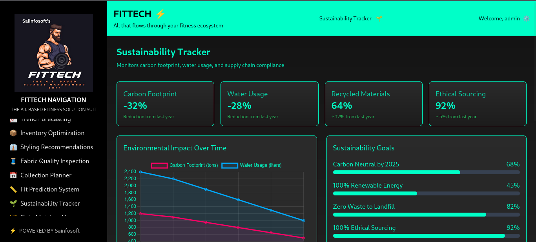
Task: Click the Collection Planner calendar icon
Action: point(13,175)
